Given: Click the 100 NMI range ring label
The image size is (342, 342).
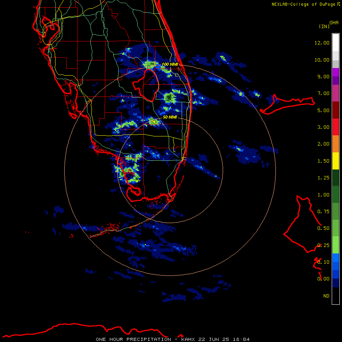Looking at the screenshot, I should (x=170, y=64).
